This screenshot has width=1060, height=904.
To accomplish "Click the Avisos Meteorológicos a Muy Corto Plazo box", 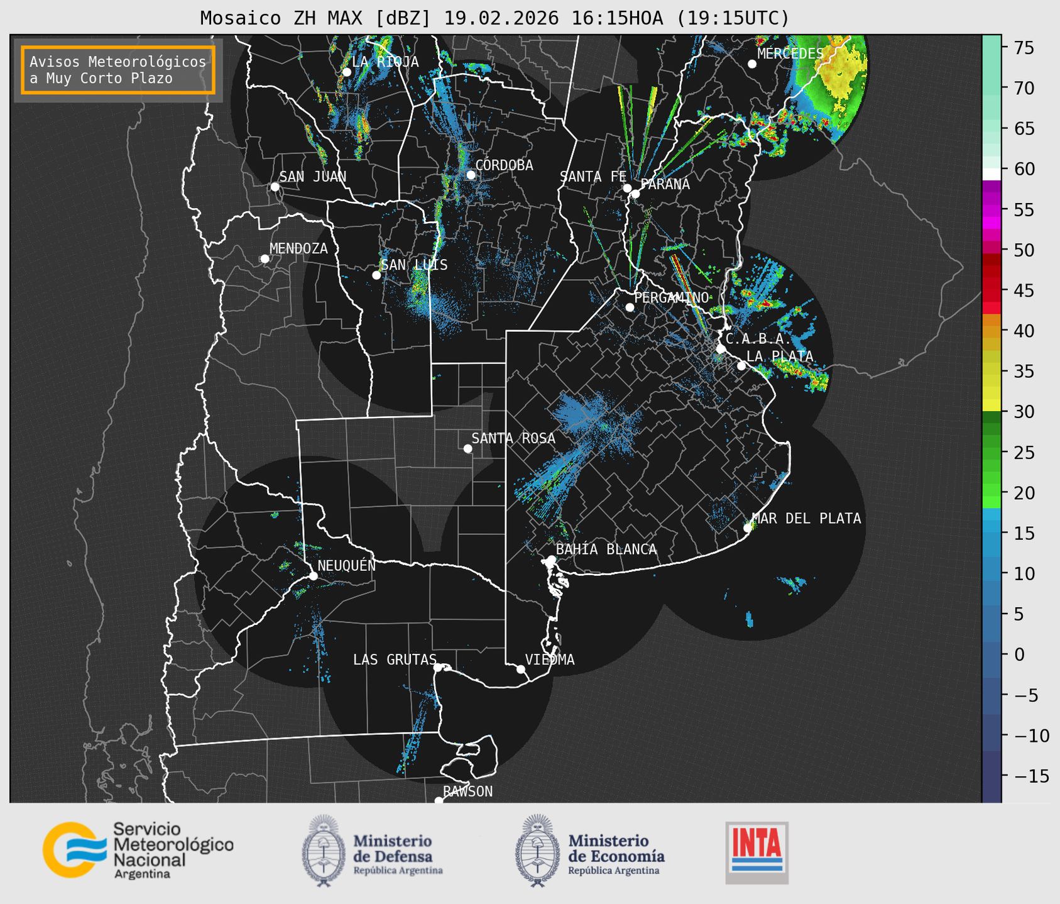I will (x=118, y=70).
